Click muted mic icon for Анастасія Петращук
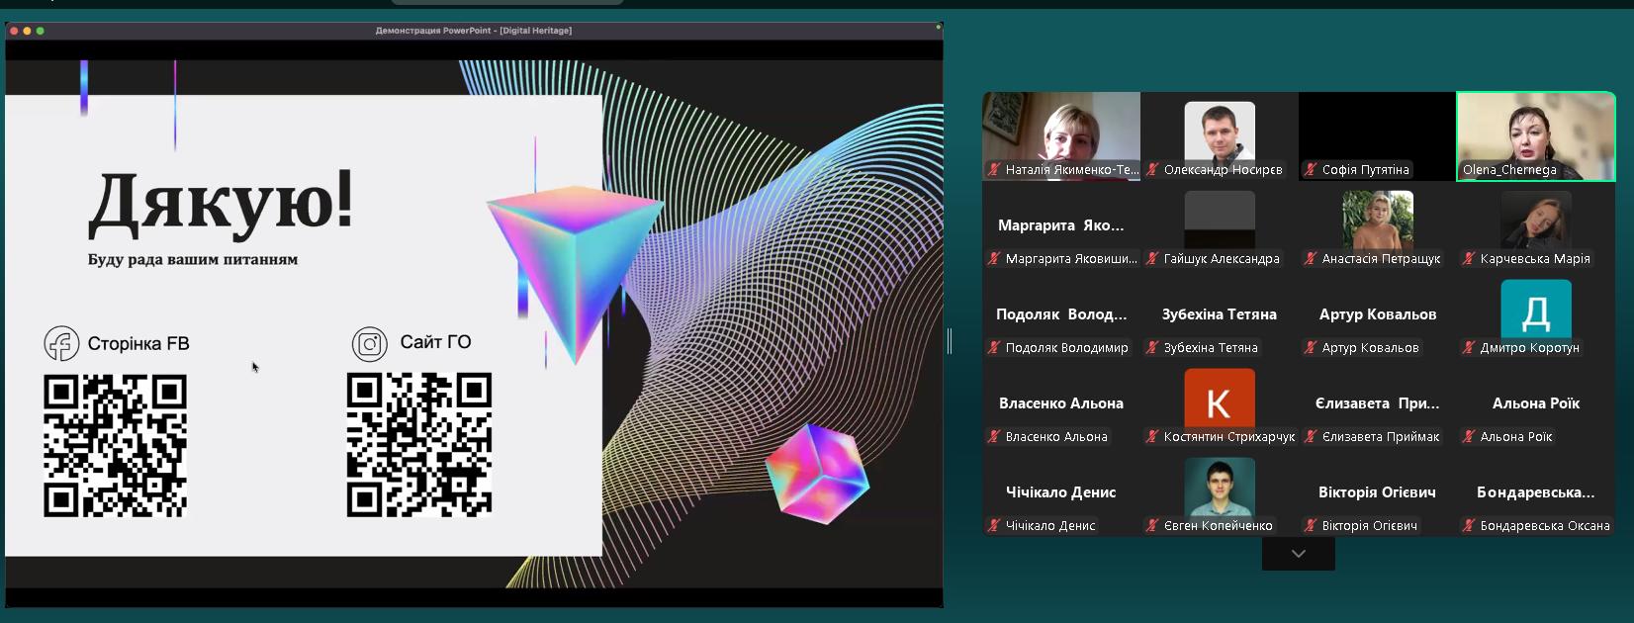Viewport: 1634px width, 623px height. pyautogui.click(x=1311, y=258)
